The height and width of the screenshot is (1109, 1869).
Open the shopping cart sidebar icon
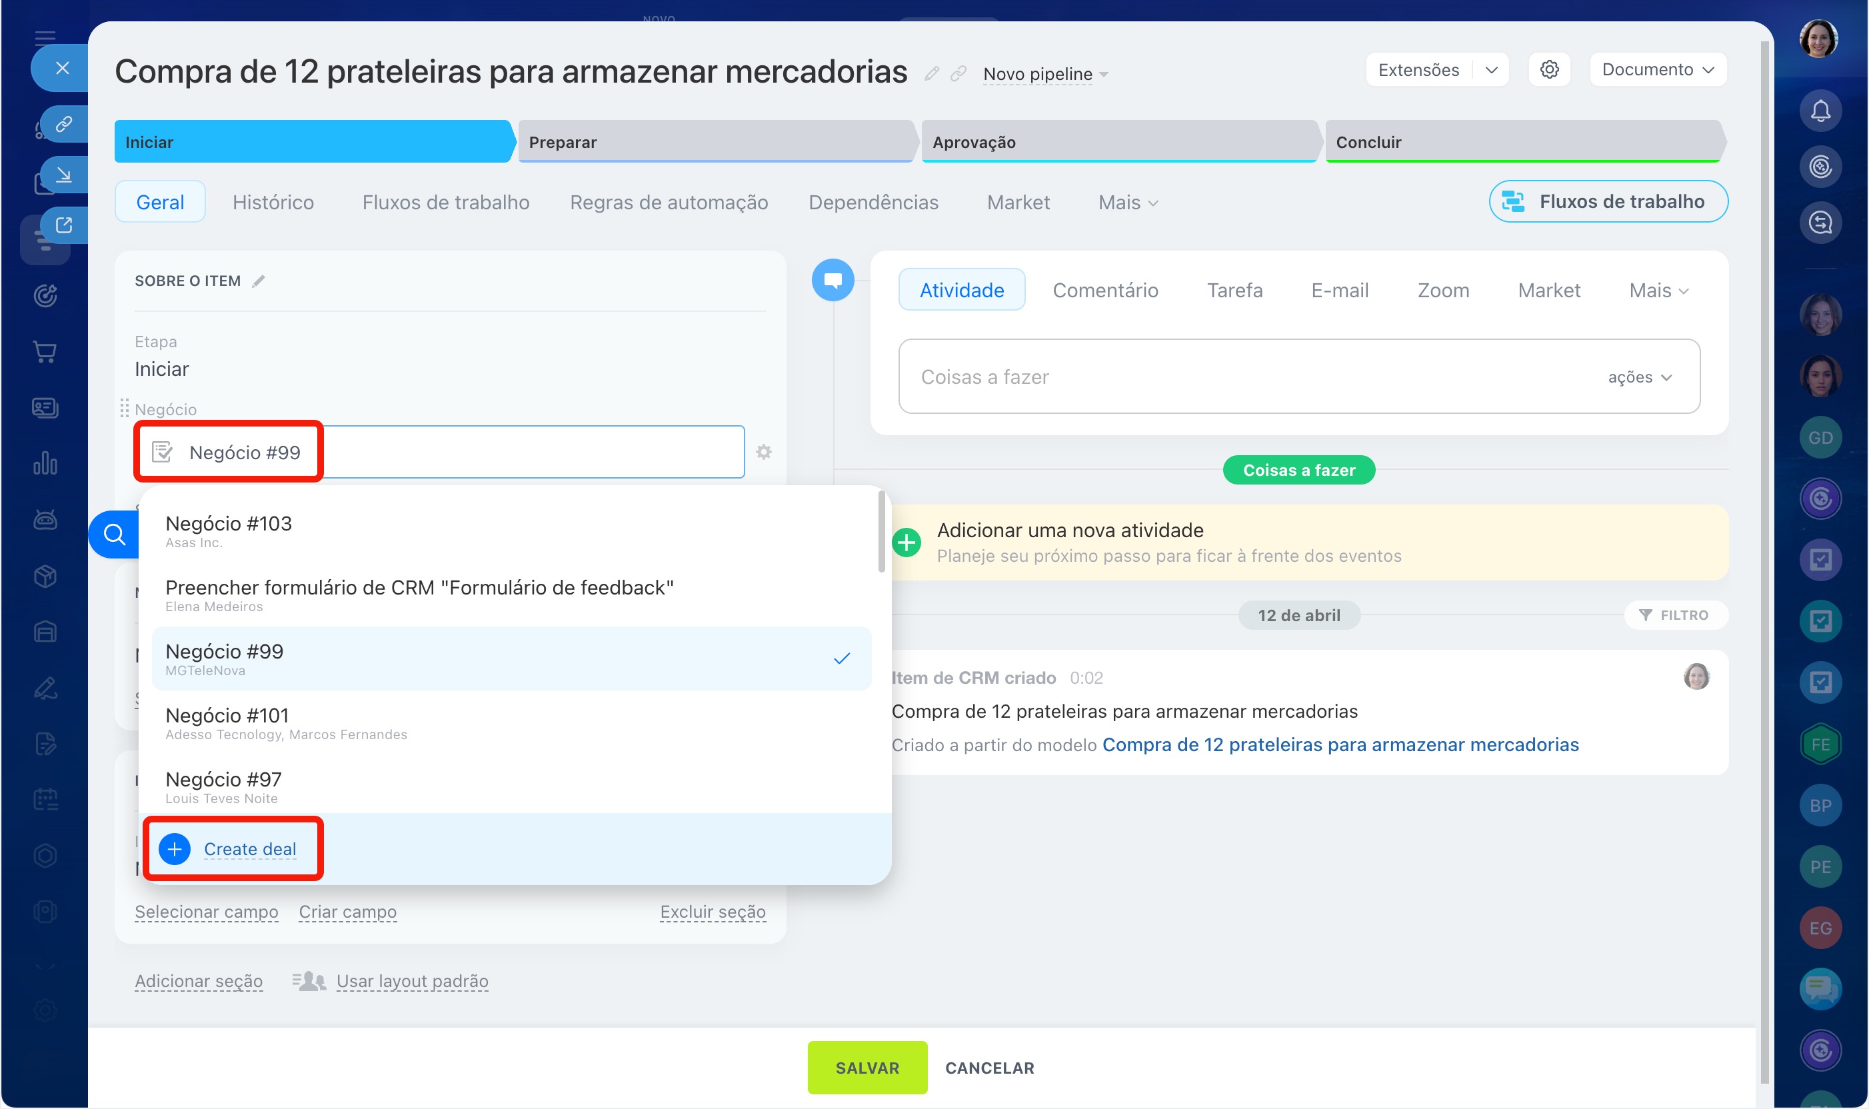(x=45, y=351)
